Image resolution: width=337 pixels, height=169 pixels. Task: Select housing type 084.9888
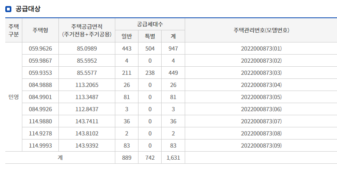pyautogui.click(x=41, y=85)
